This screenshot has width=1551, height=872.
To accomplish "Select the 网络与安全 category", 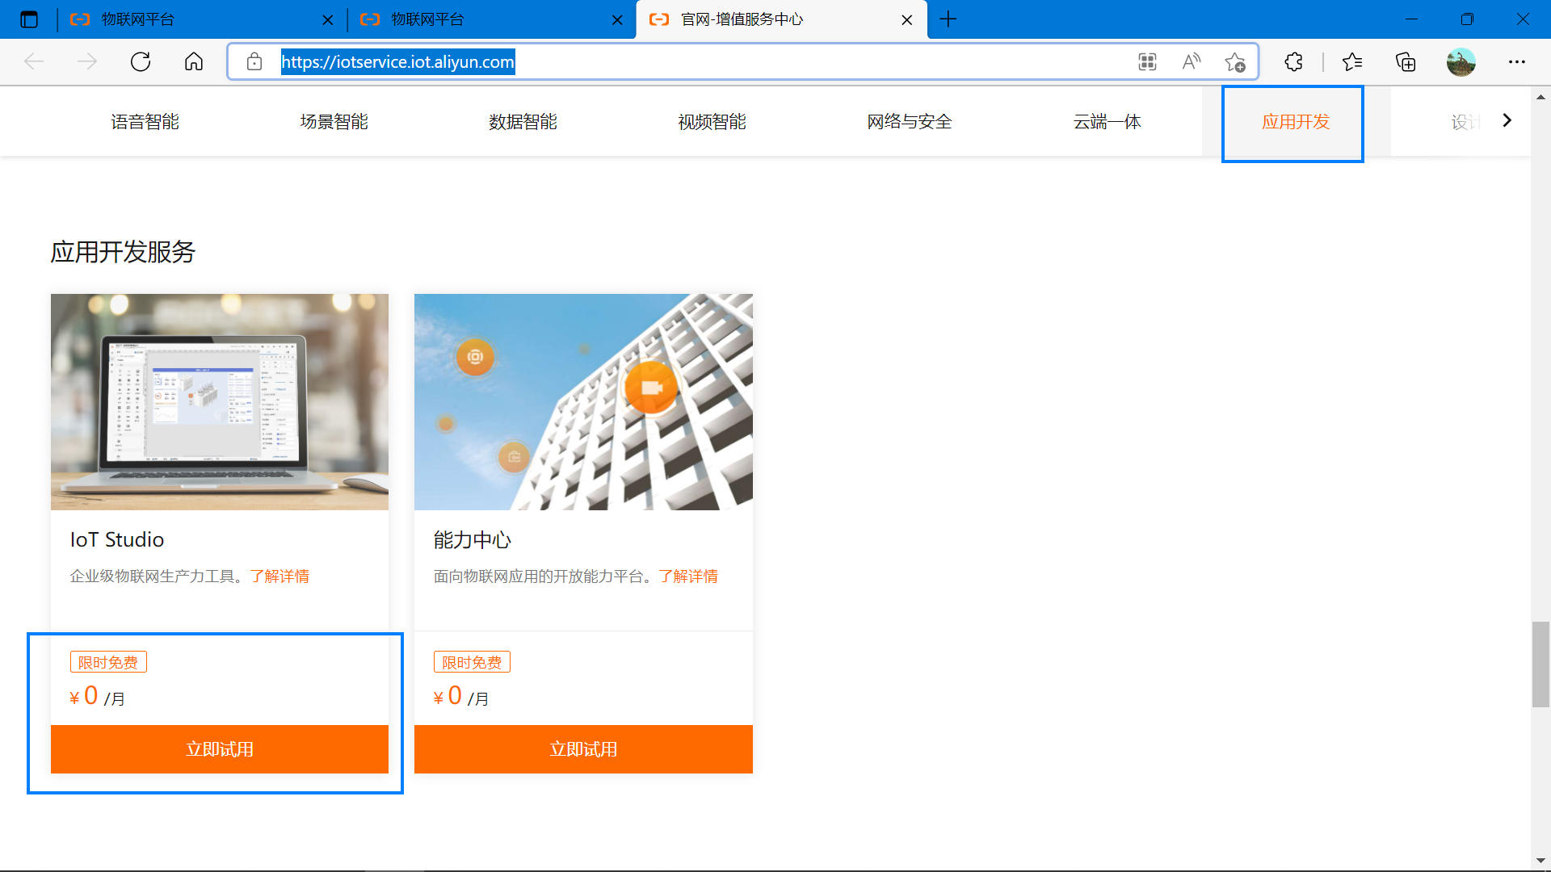I will (x=910, y=122).
